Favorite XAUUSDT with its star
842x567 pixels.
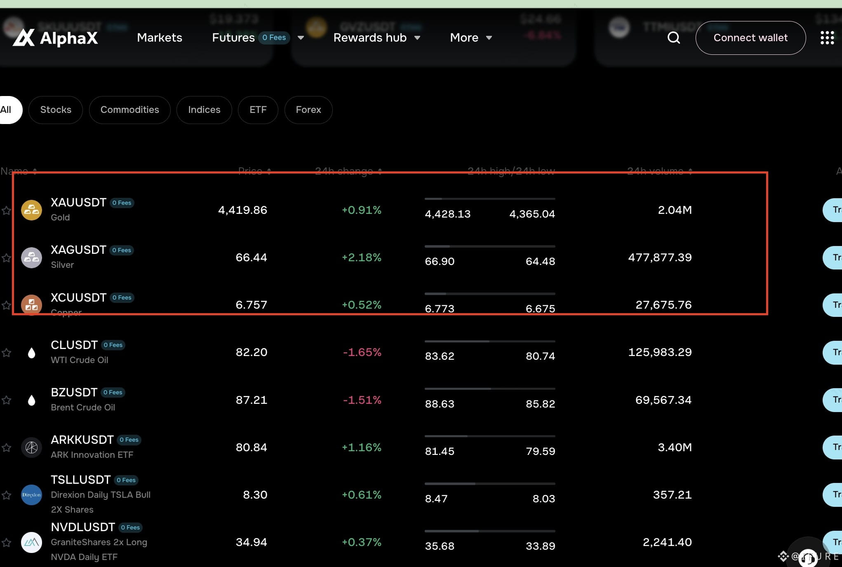point(6,211)
